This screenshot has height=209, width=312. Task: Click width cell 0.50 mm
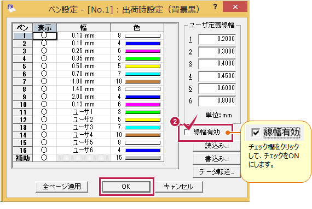pyautogui.click(x=83, y=66)
